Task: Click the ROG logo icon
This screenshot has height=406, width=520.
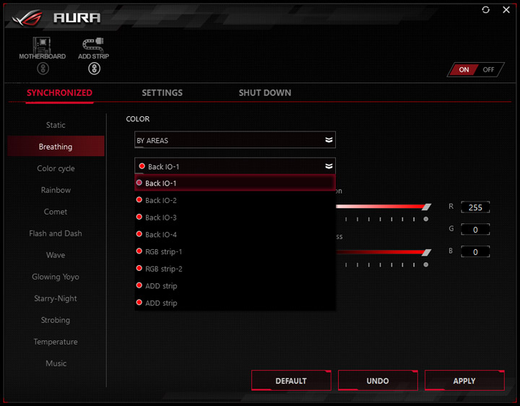Action: click(x=27, y=17)
